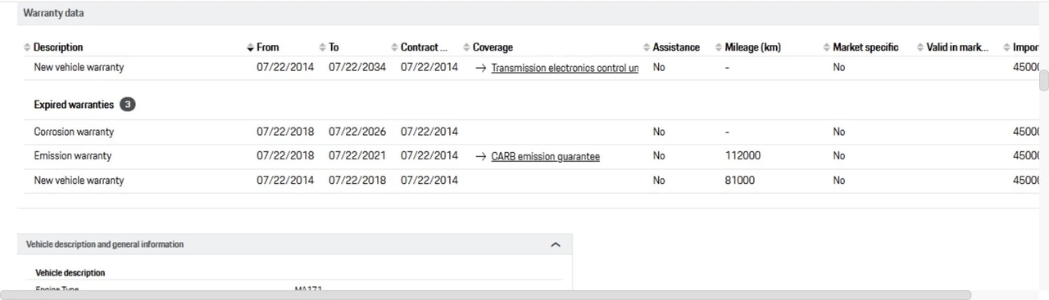Sort by Valid in market column sort icon

tap(920, 47)
